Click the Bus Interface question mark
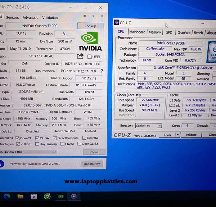Screen dimensions: 216x207 [102, 71]
